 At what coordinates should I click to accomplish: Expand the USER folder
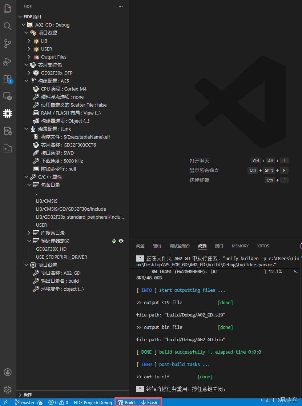tap(29, 49)
